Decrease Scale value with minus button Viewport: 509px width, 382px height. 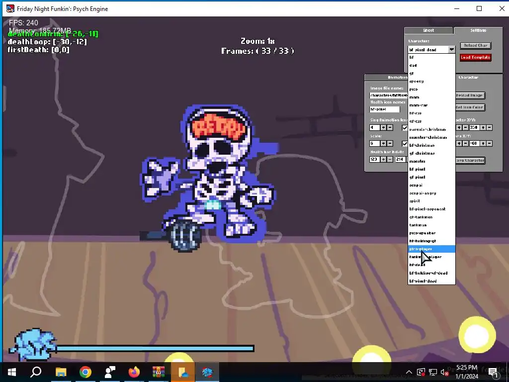tap(390, 143)
